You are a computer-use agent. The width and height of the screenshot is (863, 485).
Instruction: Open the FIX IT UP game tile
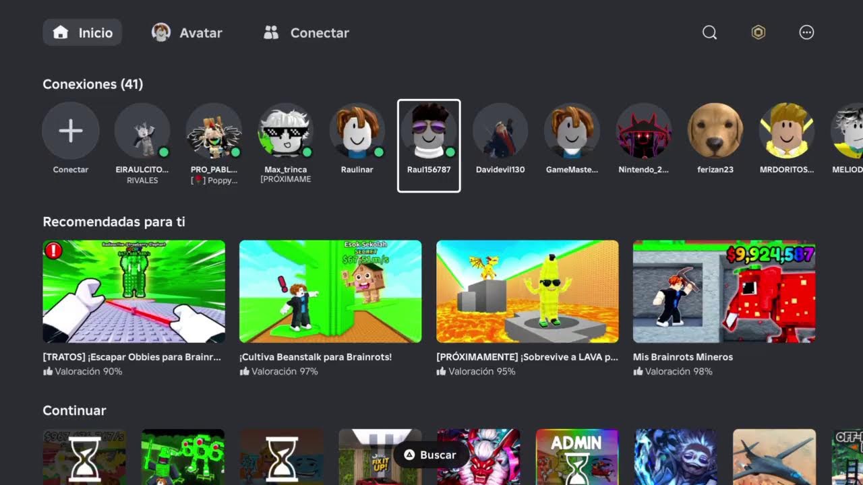pos(380,457)
